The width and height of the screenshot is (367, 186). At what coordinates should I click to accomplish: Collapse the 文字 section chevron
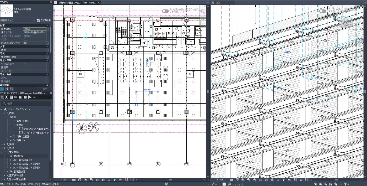tap(47, 47)
